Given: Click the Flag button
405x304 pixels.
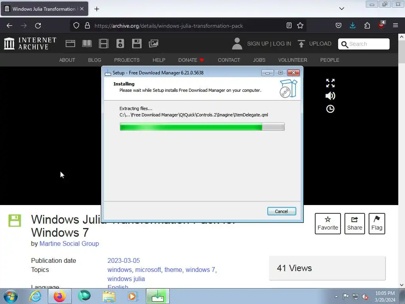Looking at the screenshot, I should [x=377, y=224].
